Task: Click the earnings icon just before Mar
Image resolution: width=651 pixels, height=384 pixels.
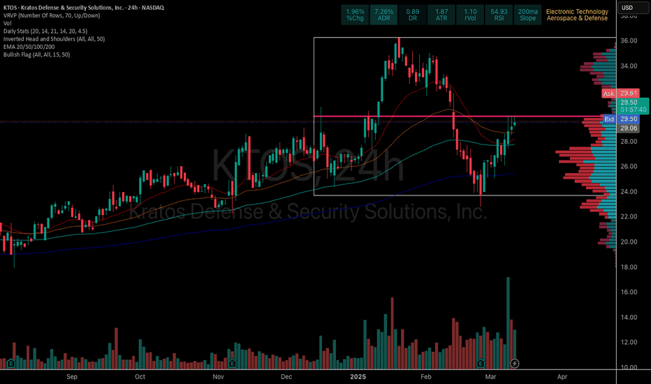Action: pos(481,364)
